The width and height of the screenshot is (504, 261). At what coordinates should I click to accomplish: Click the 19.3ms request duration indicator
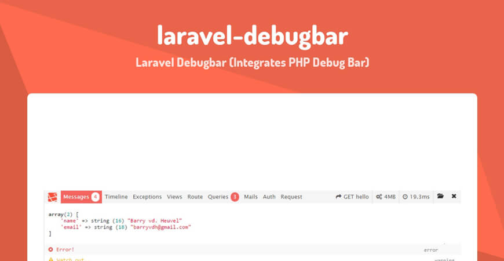pyautogui.click(x=416, y=197)
